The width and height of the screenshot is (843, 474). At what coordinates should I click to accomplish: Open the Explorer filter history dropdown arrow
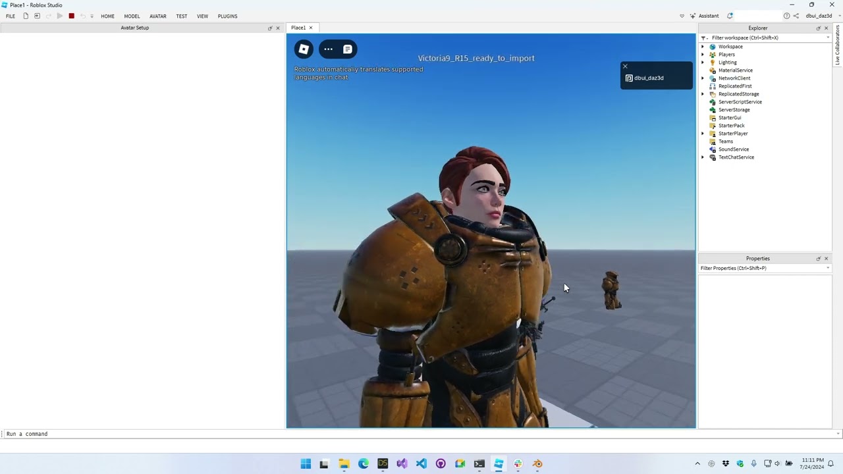[828, 38]
